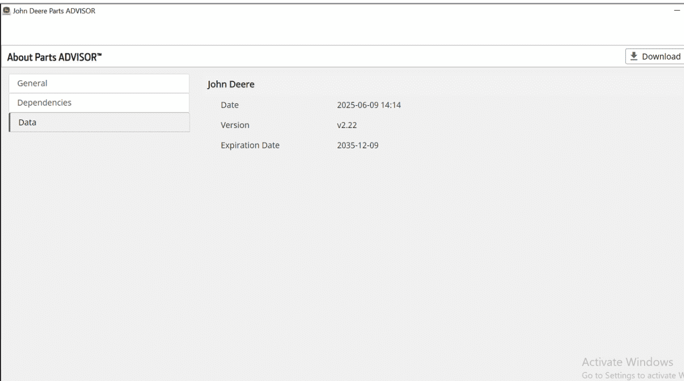Select the expiration value 2035-12-09

358,145
